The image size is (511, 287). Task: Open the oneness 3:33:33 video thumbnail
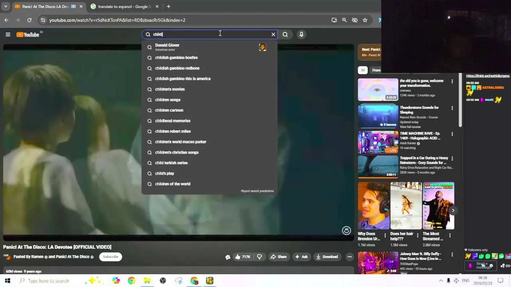pyautogui.click(x=378, y=90)
